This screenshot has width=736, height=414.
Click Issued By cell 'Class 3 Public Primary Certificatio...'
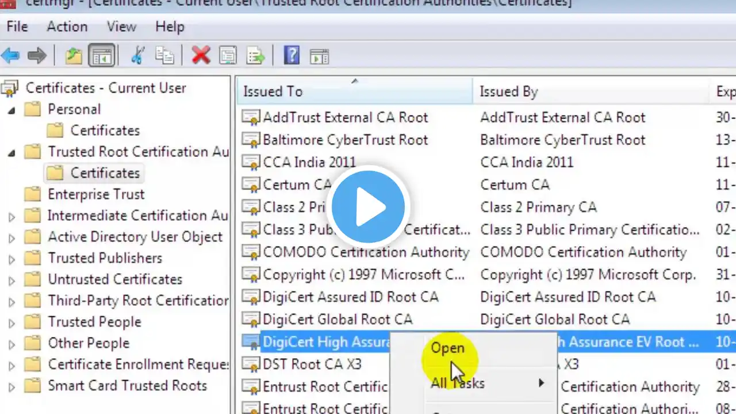590,230
